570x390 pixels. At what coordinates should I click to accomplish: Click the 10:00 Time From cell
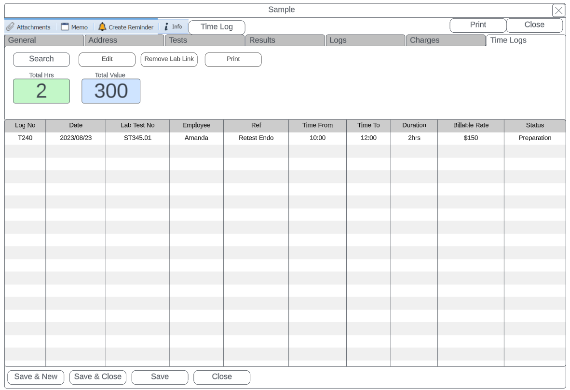[x=317, y=138]
